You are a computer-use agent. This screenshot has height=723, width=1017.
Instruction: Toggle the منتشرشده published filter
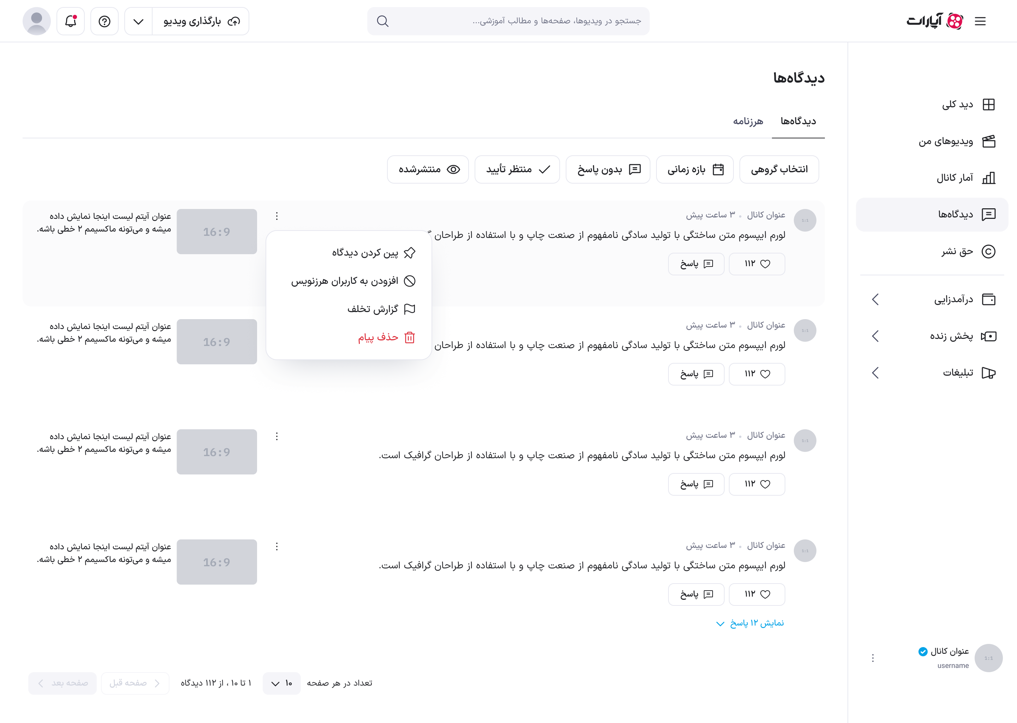click(428, 169)
